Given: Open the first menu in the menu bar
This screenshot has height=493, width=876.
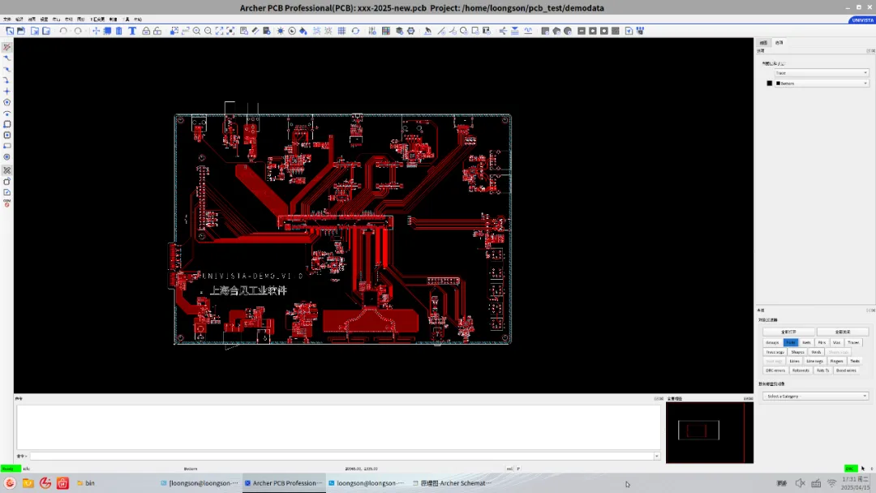Looking at the screenshot, I should 7,19.
